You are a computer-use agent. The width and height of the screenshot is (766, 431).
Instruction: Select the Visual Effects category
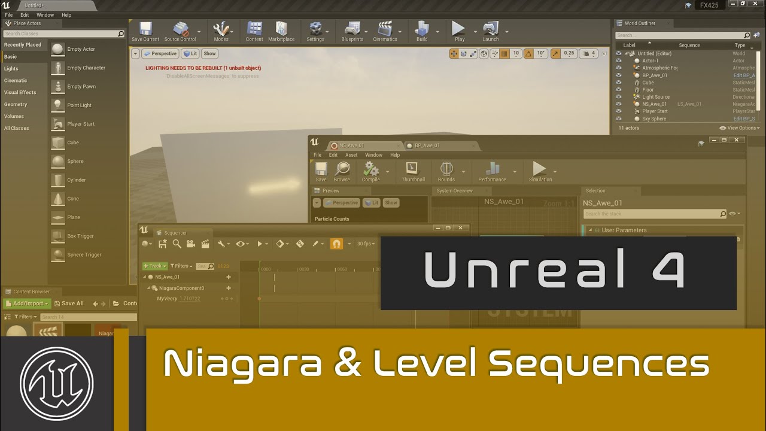click(x=20, y=93)
